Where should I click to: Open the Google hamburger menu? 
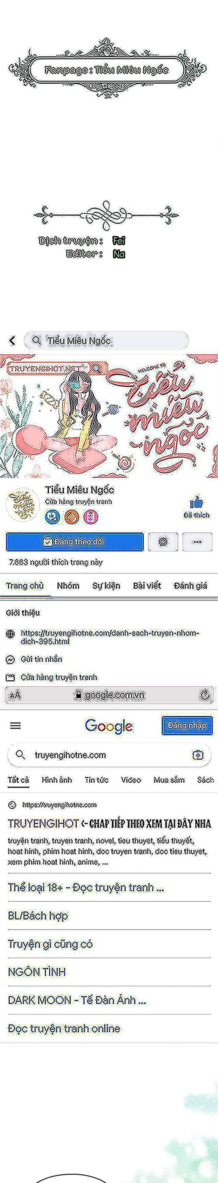16,726
